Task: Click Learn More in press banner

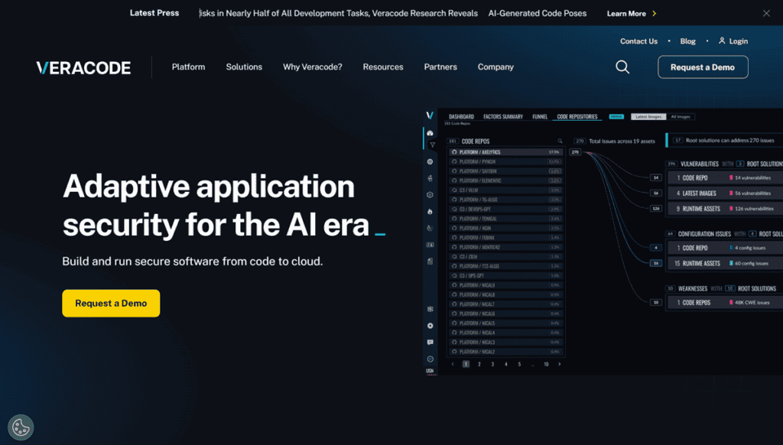Action: click(x=626, y=14)
